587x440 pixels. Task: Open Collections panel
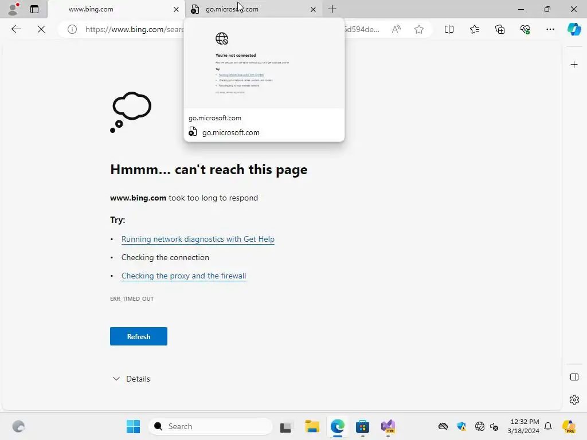coord(500,29)
